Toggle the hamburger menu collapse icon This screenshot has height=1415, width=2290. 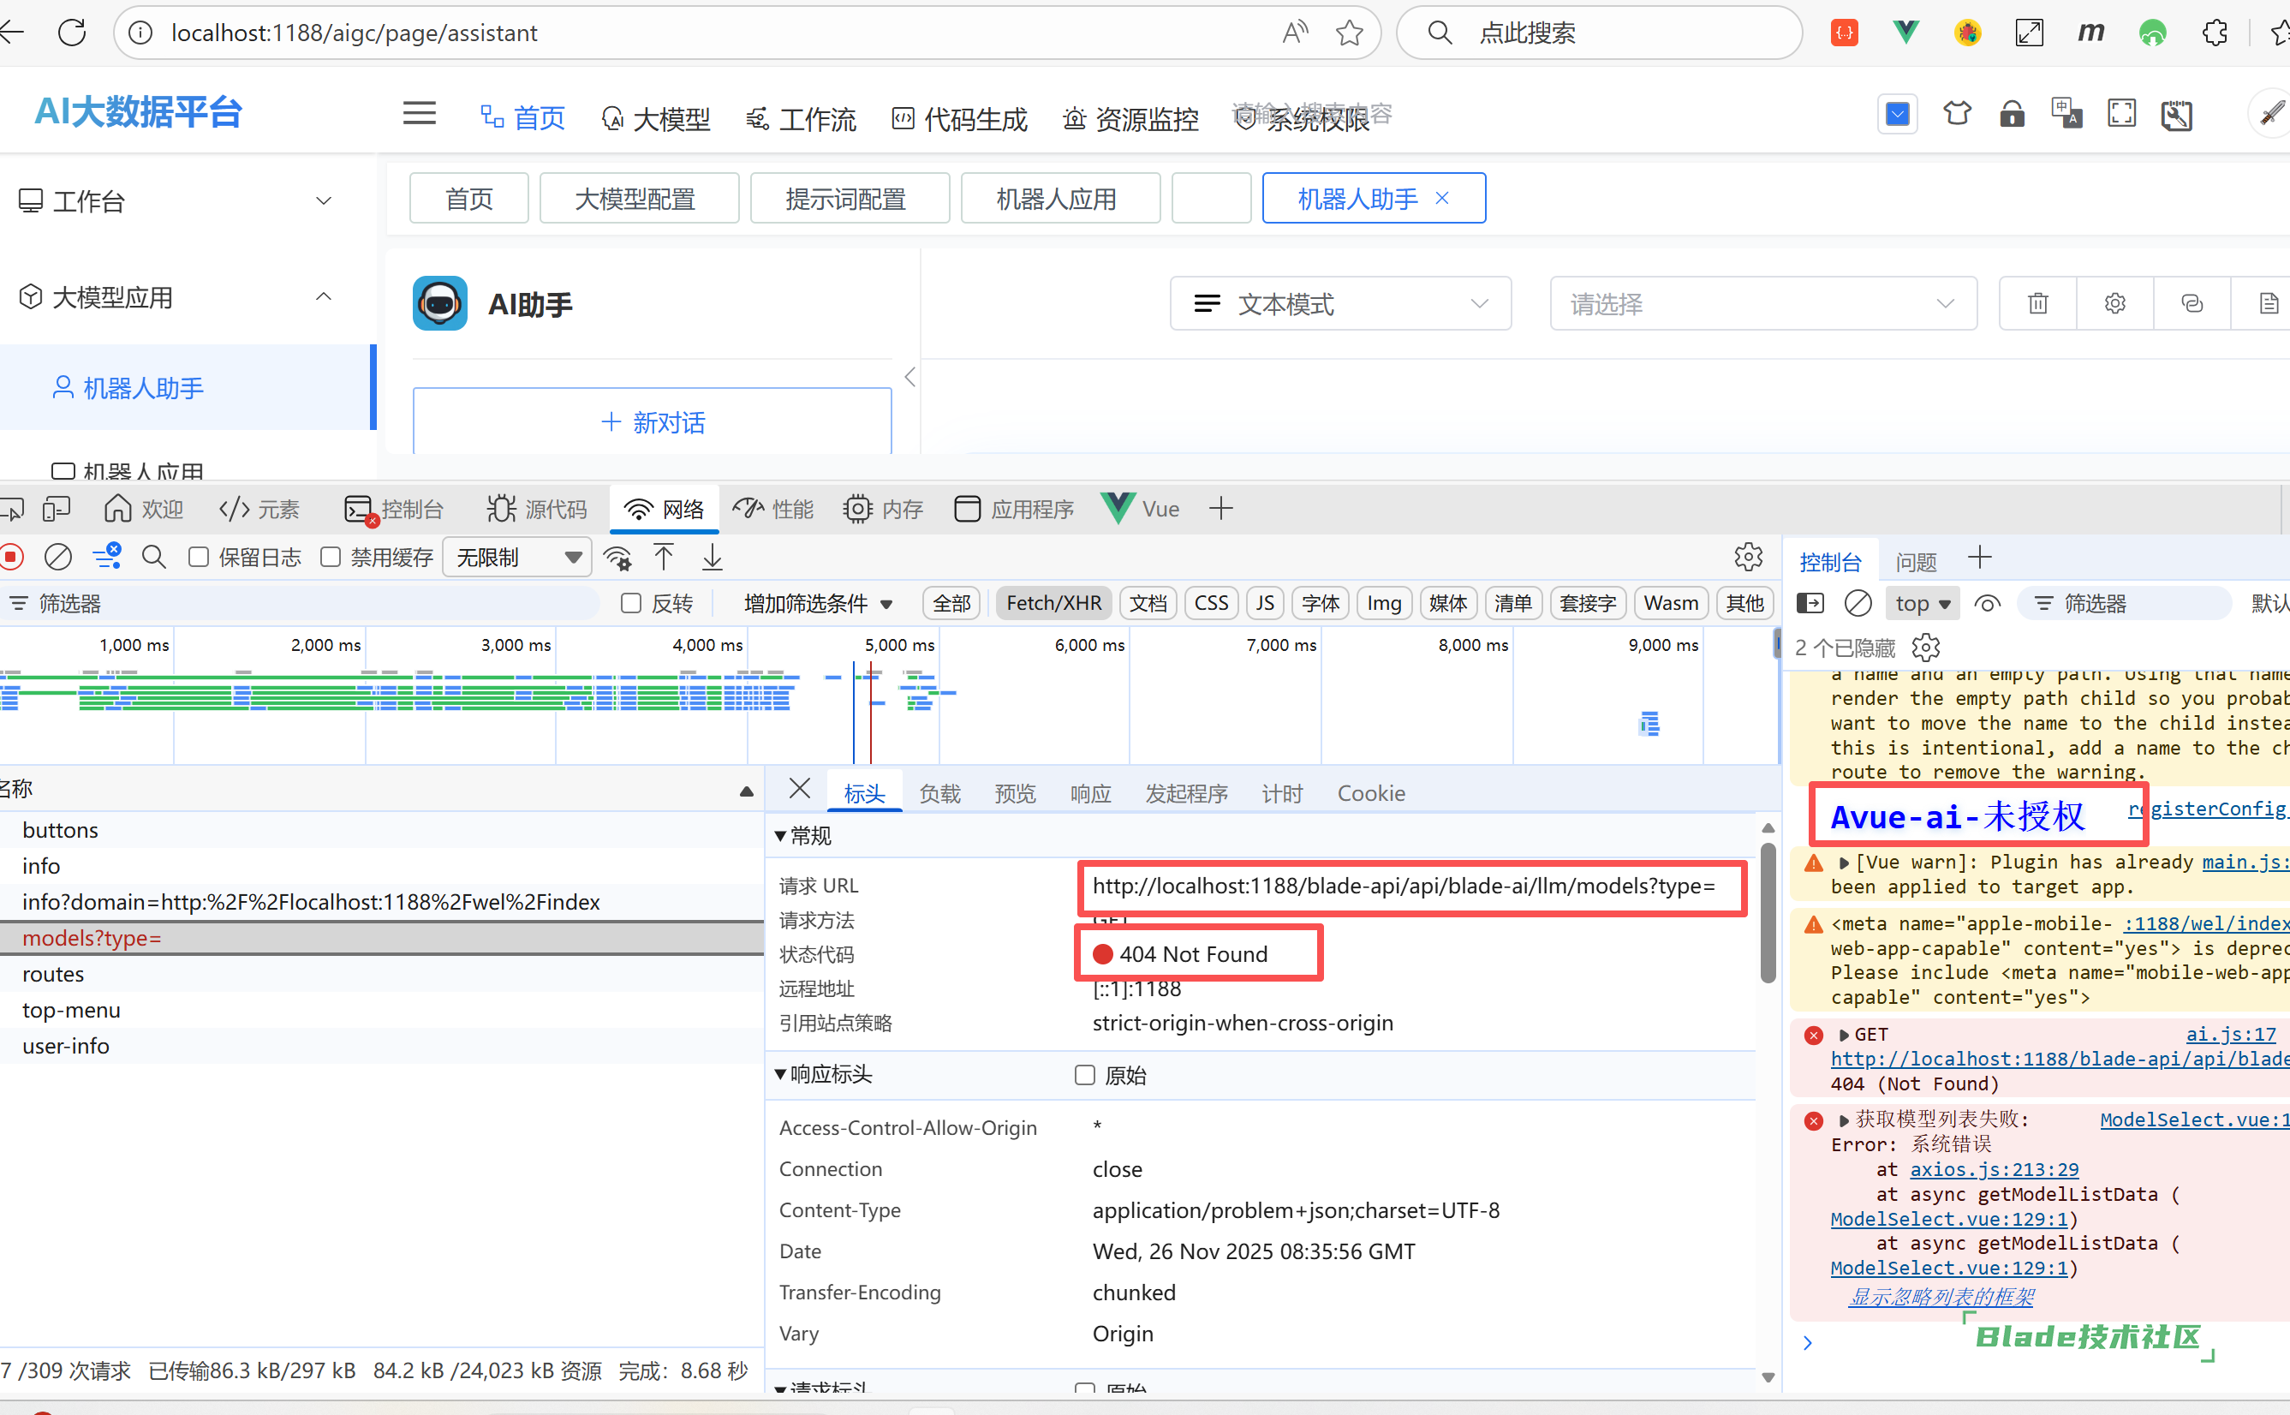(x=419, y=114)
